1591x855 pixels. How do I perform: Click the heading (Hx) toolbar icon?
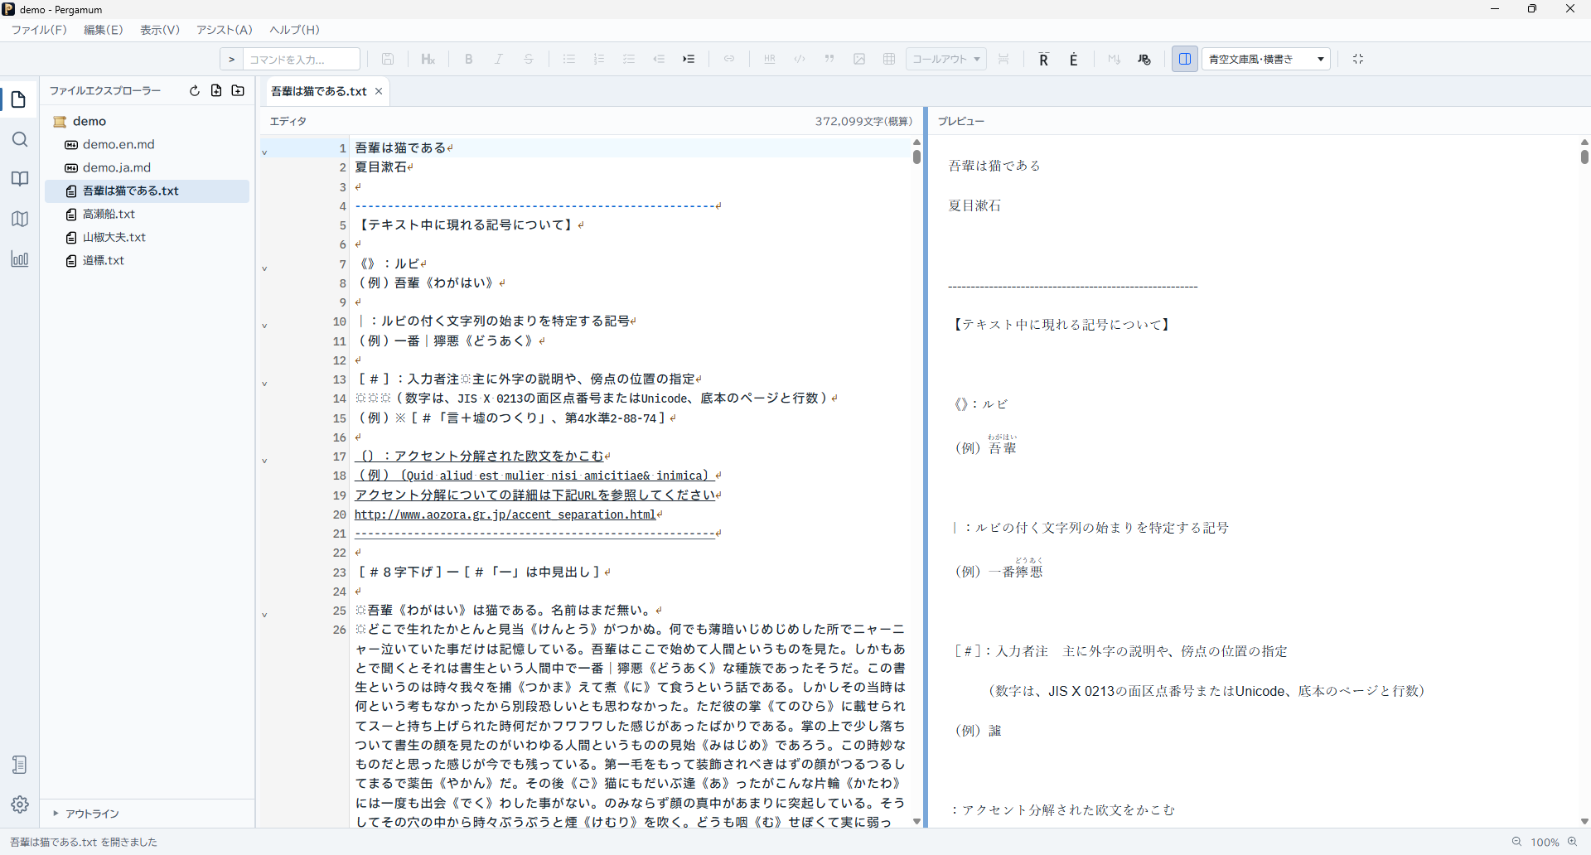click(x=428, y=59)
